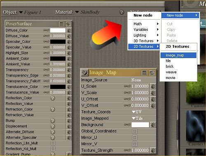Click the Alternate_Diffuse plug connector
This screenshot has width=206, height=156.
(x=69, y=132)
